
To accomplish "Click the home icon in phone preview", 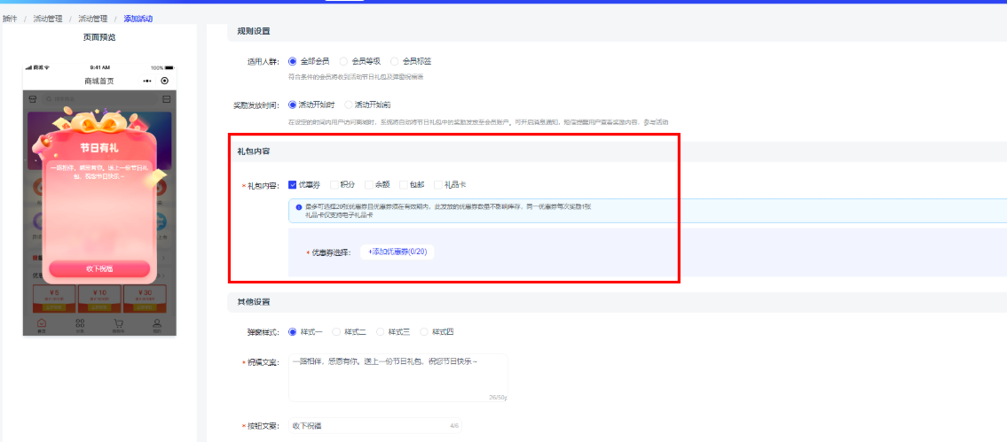I will pos(42,325).
